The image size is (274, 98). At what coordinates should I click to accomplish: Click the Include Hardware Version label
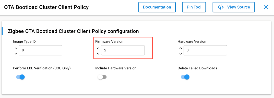[116, 68]
